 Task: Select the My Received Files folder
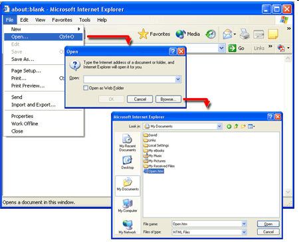point(159,166)
